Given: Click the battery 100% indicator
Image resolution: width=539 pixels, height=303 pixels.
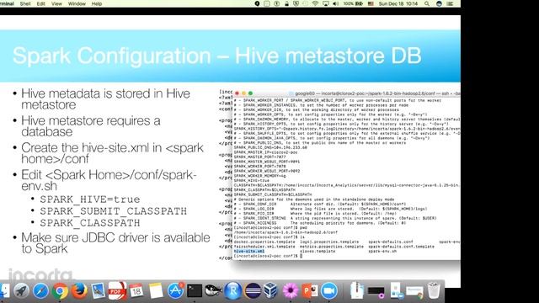Looking at the screenshot, I should (353, 3).
